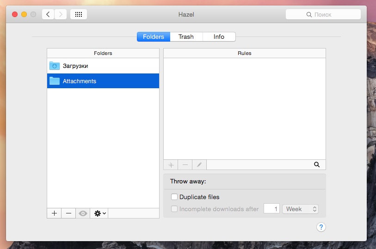
Task: Close the Hazel window with red button
Action: [x=15, y=14]
